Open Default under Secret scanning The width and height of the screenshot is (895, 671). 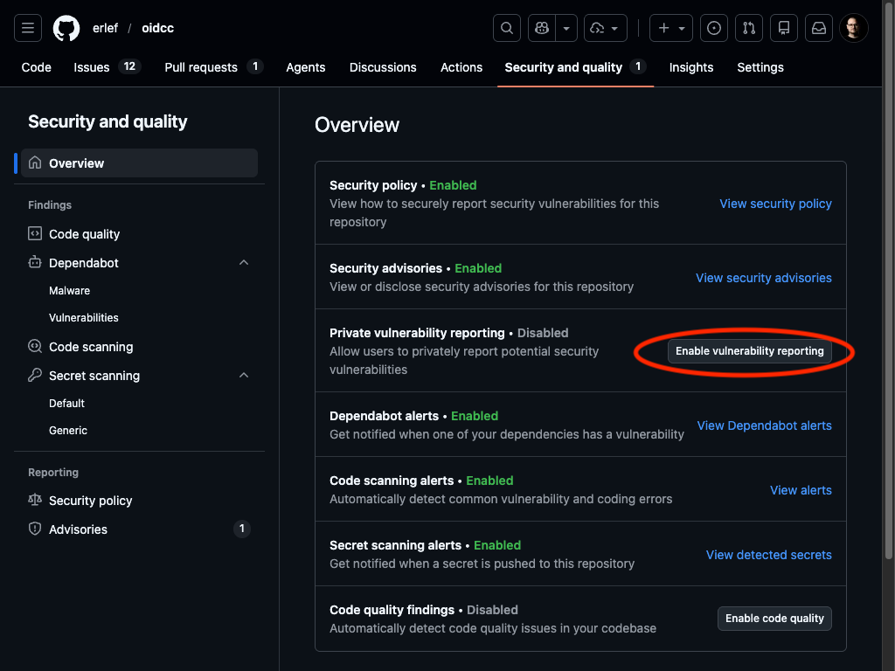tap(66, 404)
